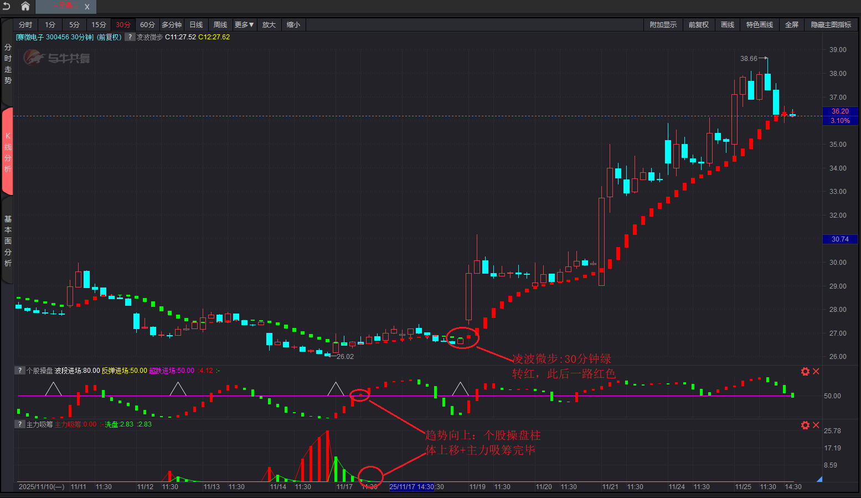Remove the 主力吸筹 indicator panel
861x498 pixels.
(816, 425)
